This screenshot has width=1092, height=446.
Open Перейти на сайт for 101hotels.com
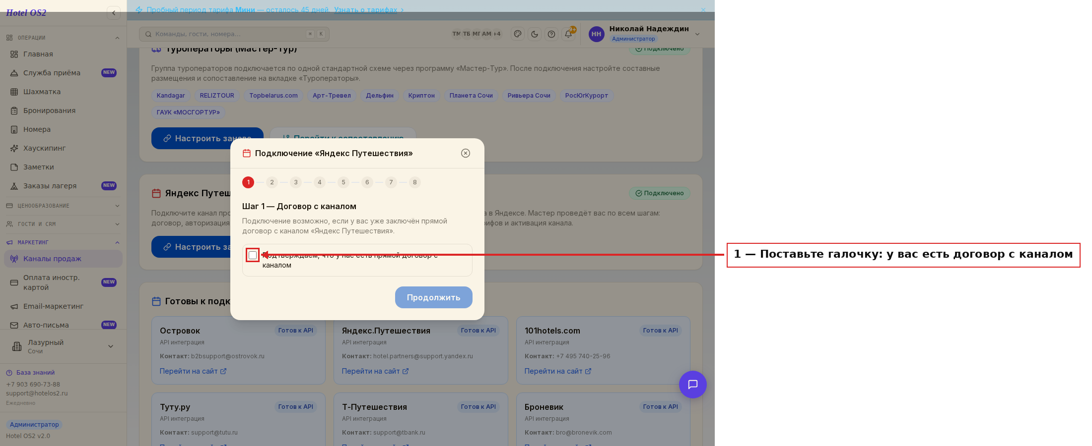tap(558, 371)
